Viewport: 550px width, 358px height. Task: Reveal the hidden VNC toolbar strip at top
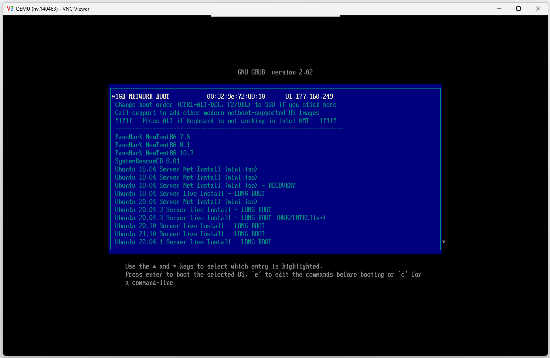click(275, 16)
